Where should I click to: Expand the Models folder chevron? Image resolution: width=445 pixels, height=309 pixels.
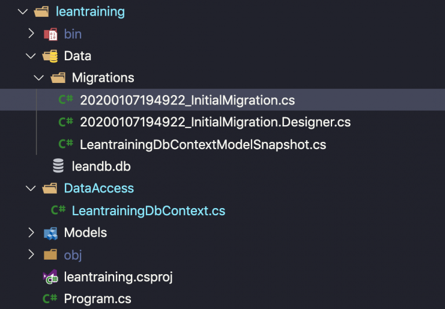coord(31,233)
